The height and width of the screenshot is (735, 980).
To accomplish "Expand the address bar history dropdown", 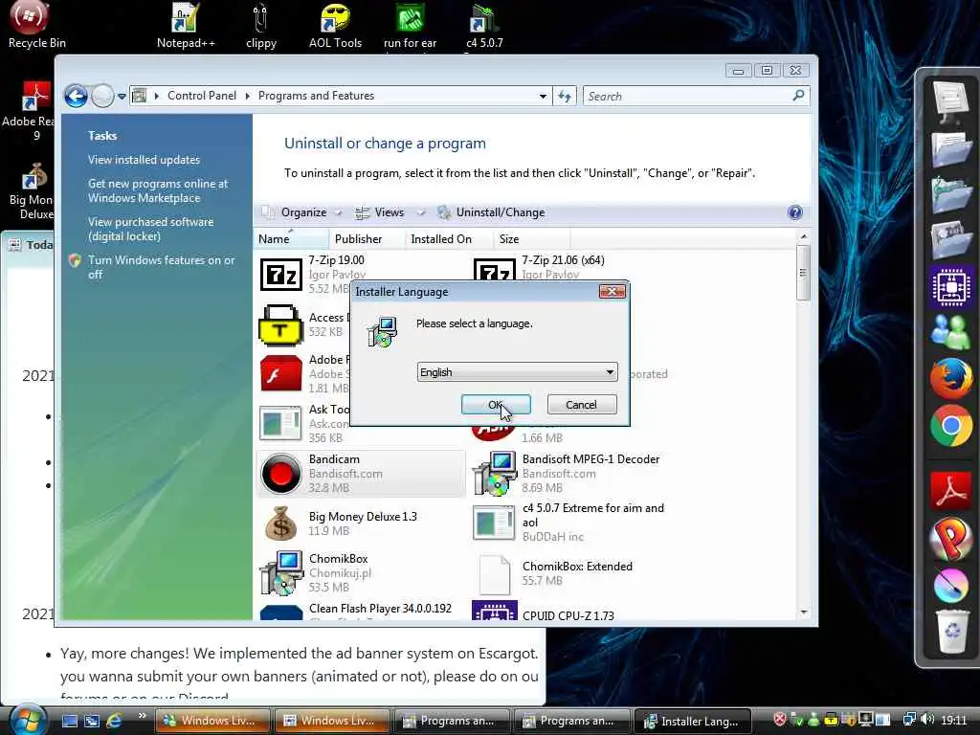I will [x=543, y=97].
